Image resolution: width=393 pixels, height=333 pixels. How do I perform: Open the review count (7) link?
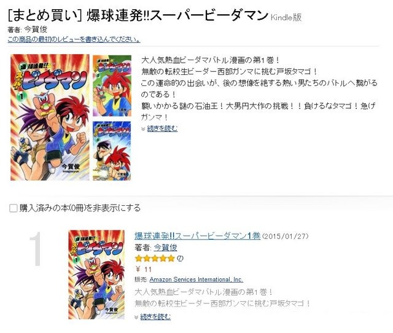point(180,258)
